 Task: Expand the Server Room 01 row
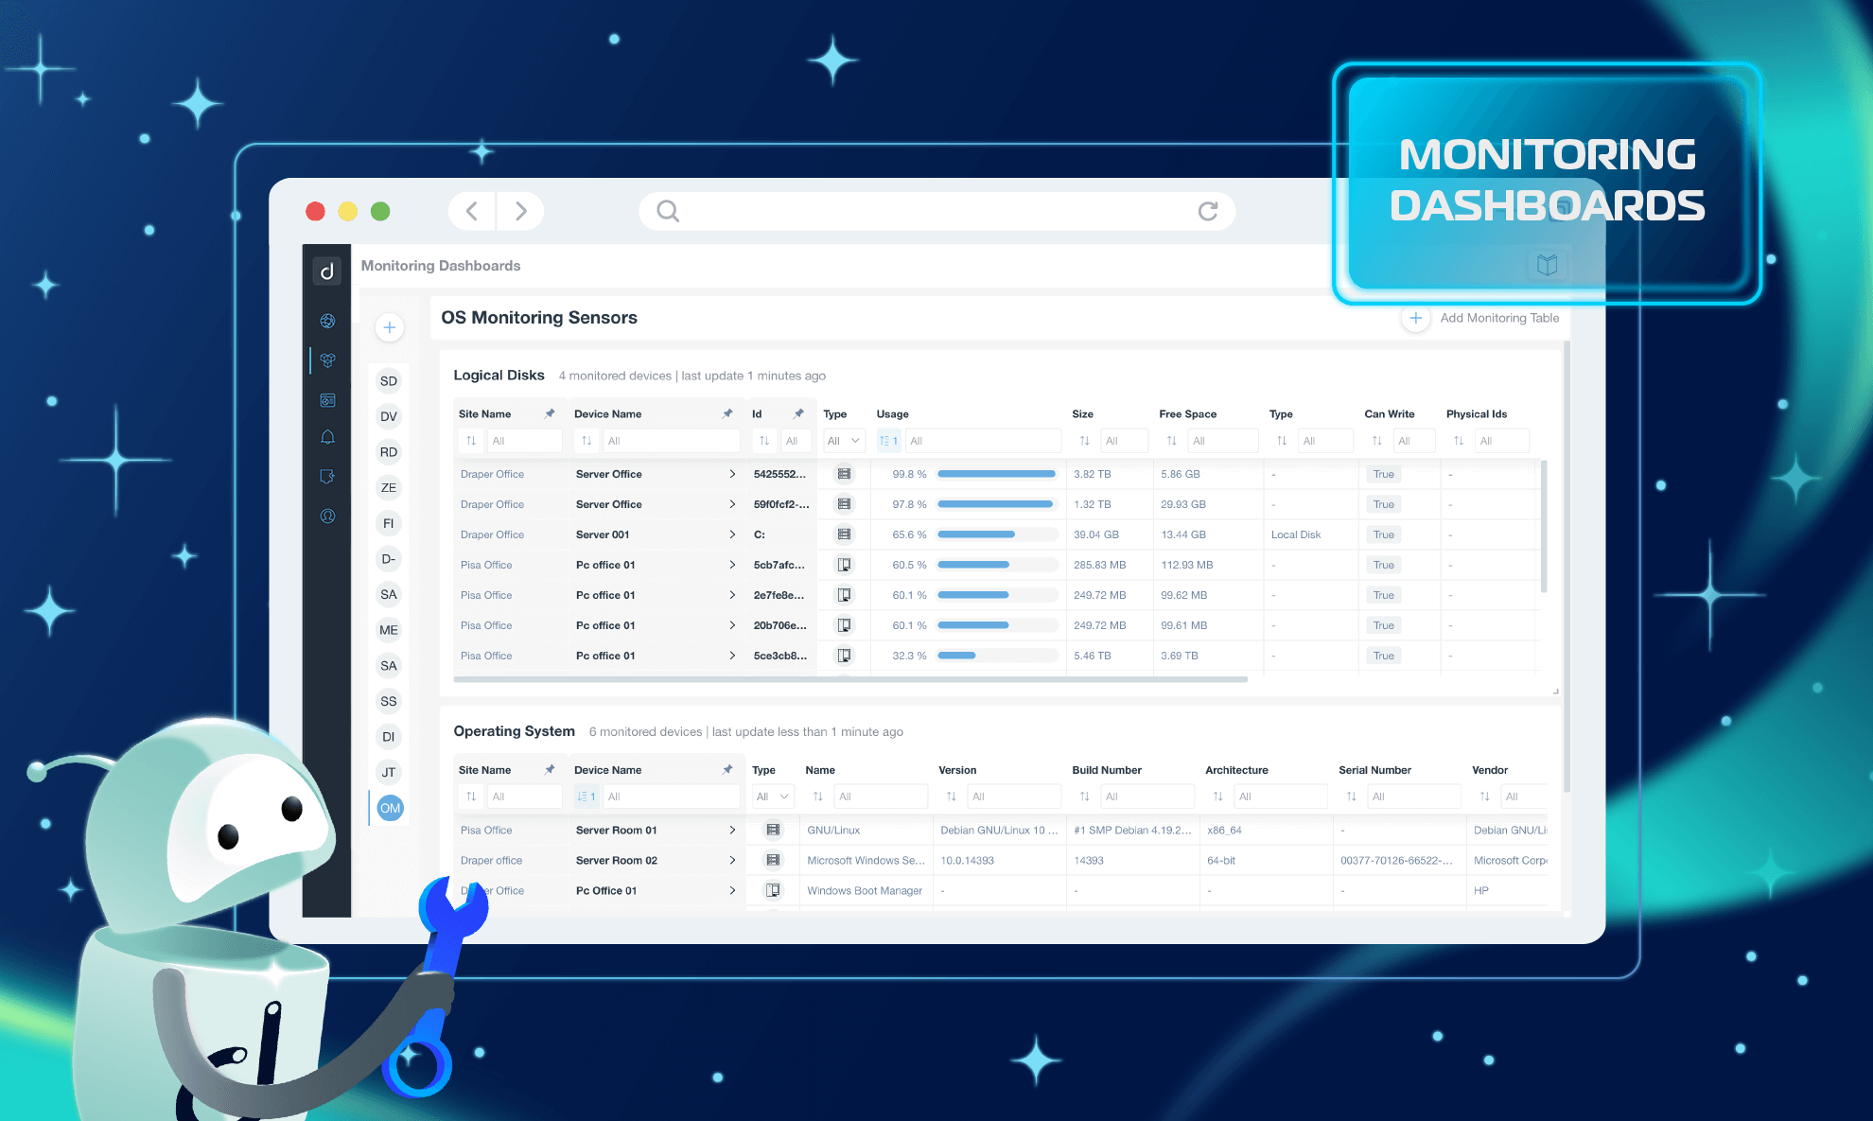[732, 830]
